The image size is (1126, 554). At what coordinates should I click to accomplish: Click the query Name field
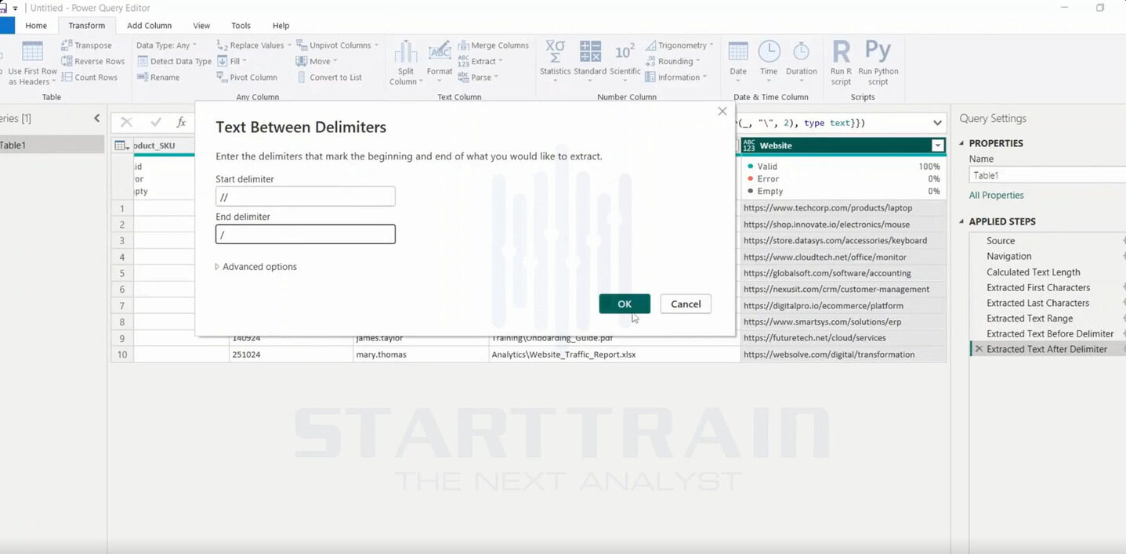tap(1048, 175)
